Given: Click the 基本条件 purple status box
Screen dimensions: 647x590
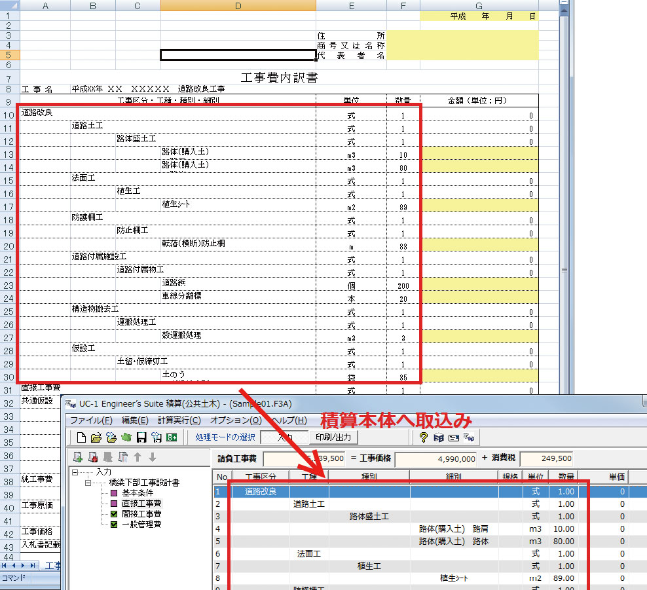Looking at the screenshot, I should [115, 493].
